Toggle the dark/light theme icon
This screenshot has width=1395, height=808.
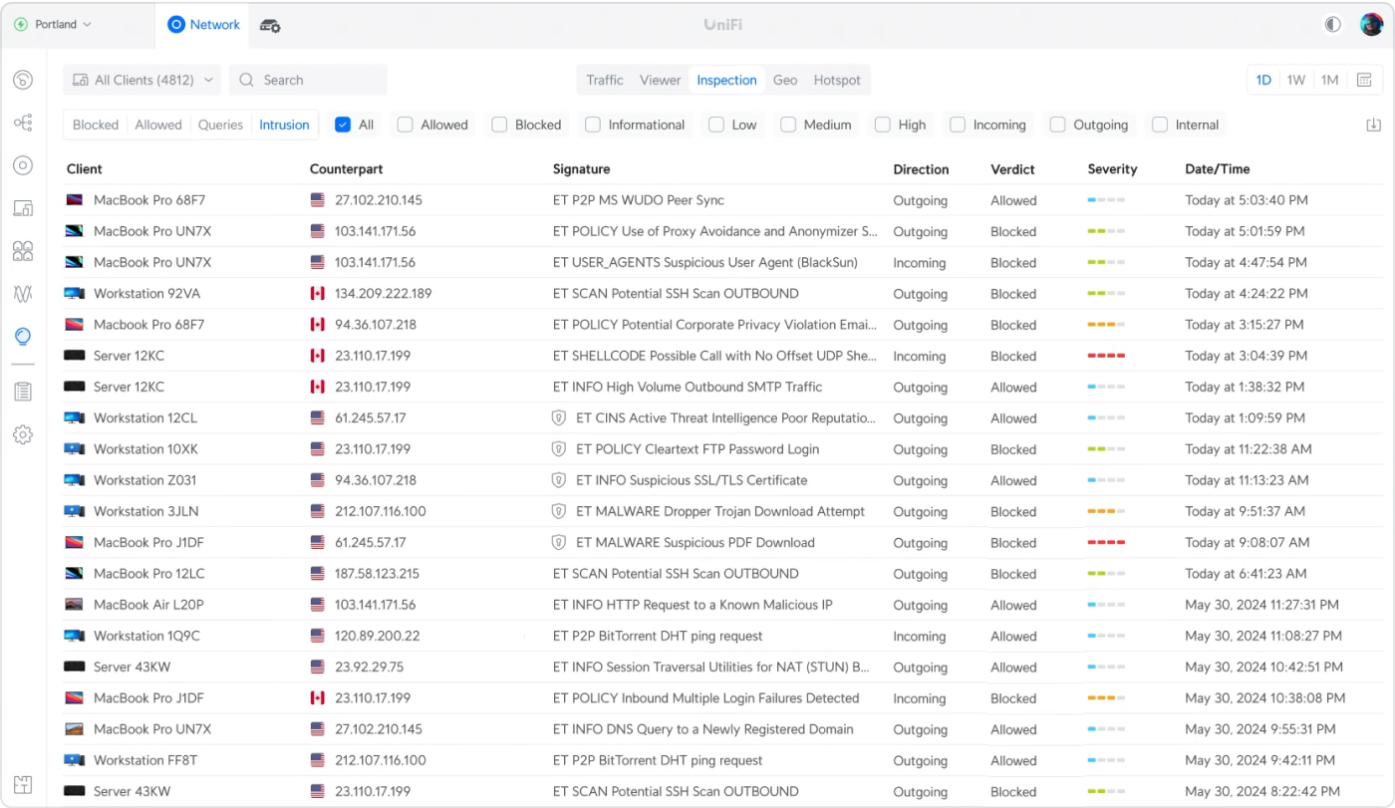click(x=1332, y=25)
